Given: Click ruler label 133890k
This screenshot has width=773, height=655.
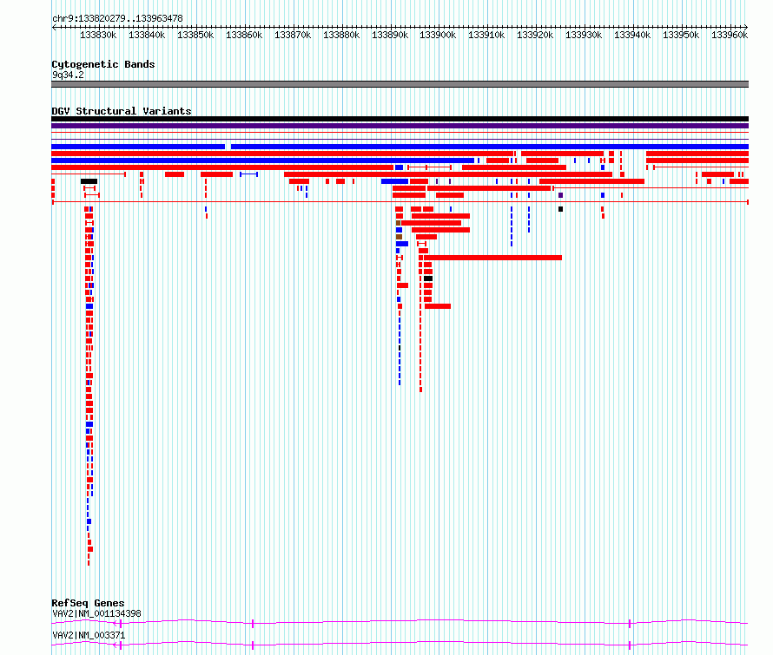Looking at the screenshot, I should click(390, 35).
